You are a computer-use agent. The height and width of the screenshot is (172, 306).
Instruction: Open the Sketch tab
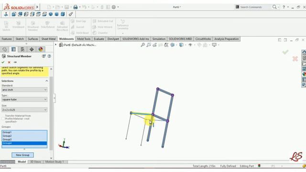20,39
